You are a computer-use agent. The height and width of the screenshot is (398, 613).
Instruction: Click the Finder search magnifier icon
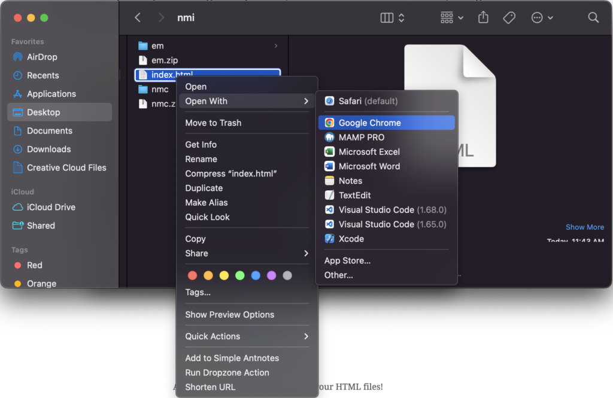click(x=593, y=18)
